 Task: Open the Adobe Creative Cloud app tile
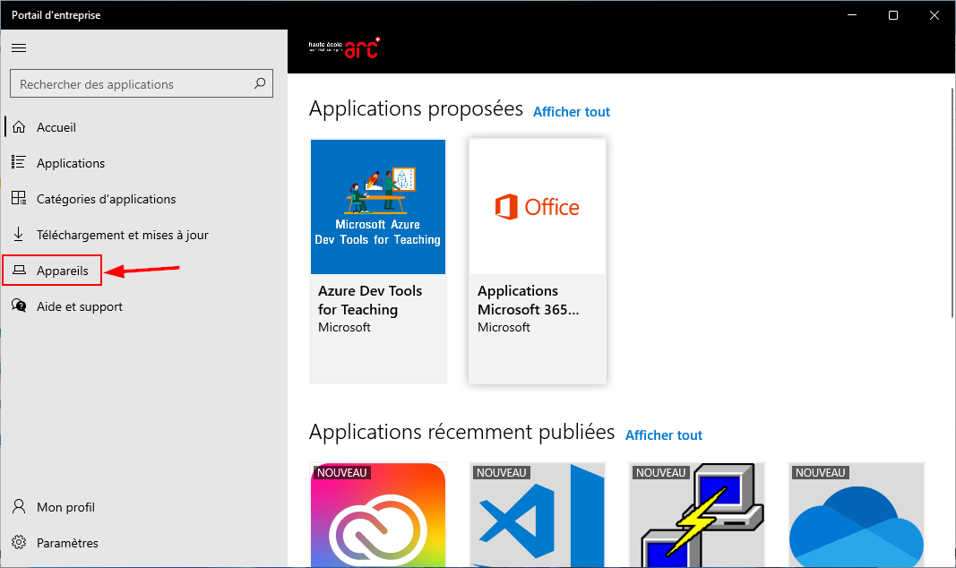click(378, 515)
